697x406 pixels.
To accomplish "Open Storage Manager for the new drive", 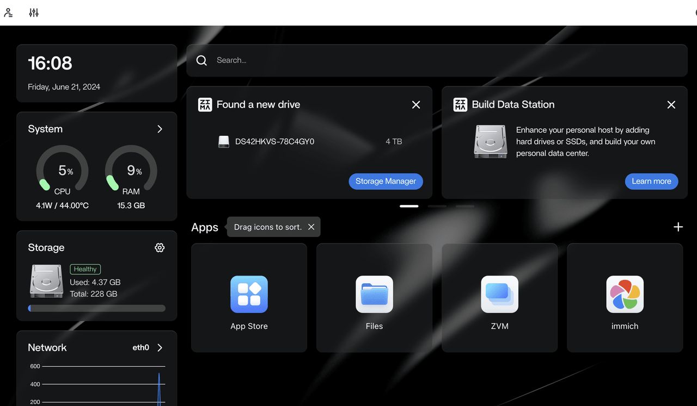I will (386, 181).
